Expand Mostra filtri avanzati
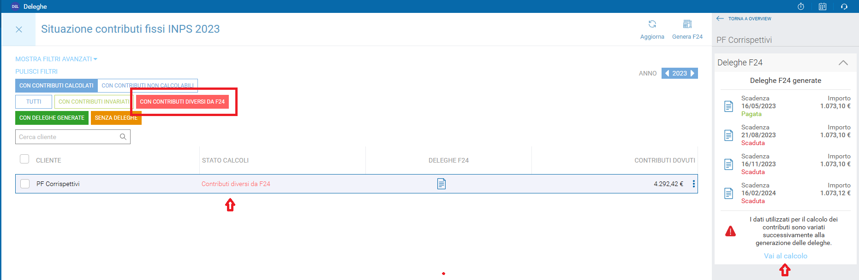The image size is (859, 280). click(x=56, y=59)
